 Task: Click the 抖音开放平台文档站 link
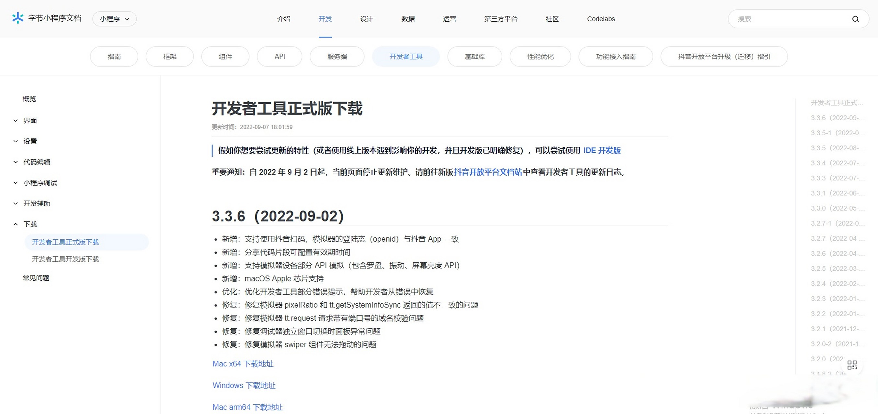[x=487, y=172]
